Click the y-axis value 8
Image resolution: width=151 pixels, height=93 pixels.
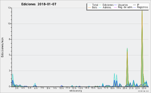click(10, 39)
